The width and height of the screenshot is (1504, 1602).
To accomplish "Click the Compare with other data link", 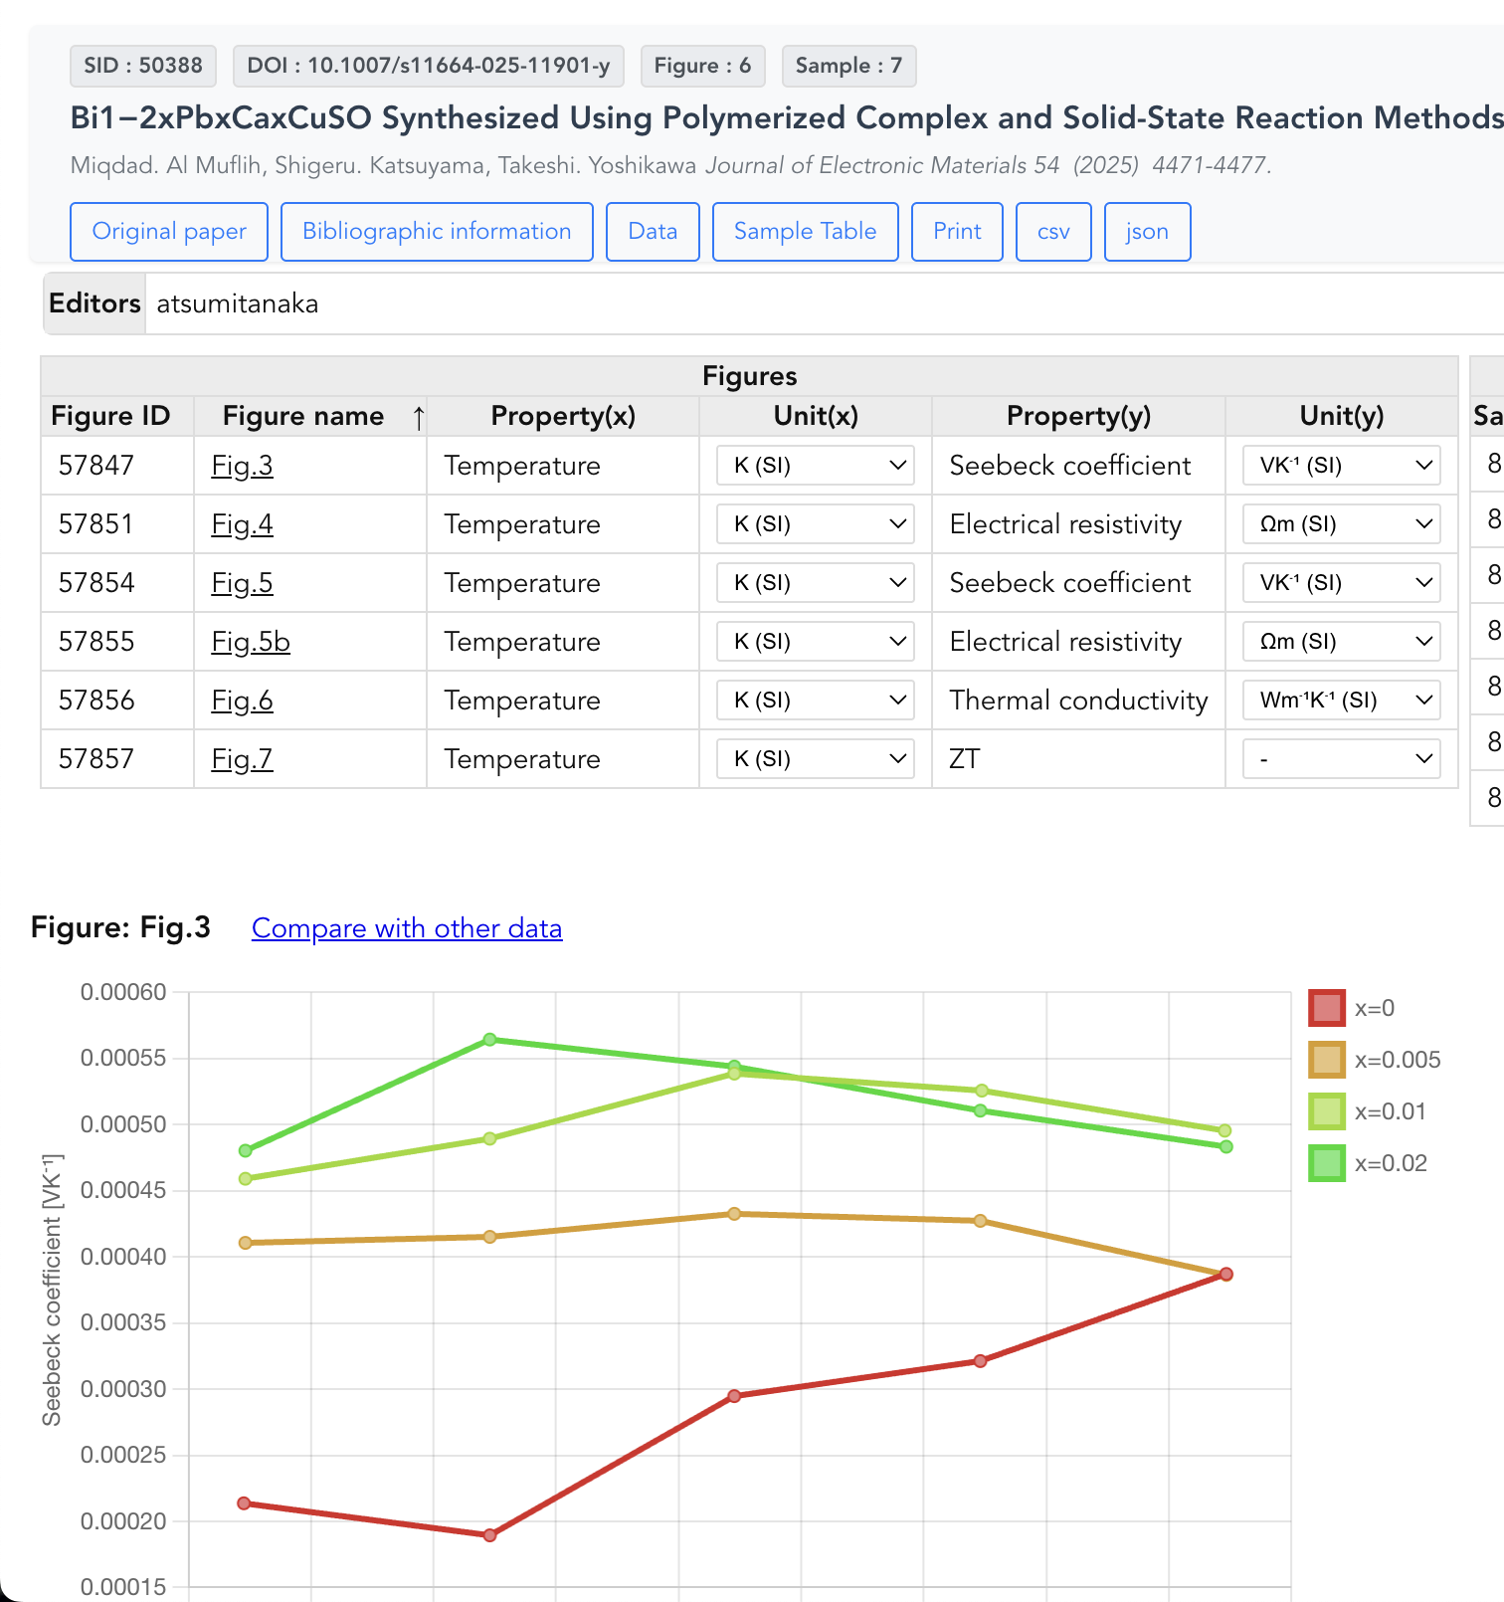I will click(407, 928).
